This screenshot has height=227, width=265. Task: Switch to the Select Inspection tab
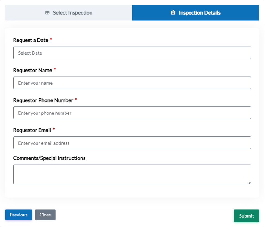pyautogui.click(x=69, y=13)
